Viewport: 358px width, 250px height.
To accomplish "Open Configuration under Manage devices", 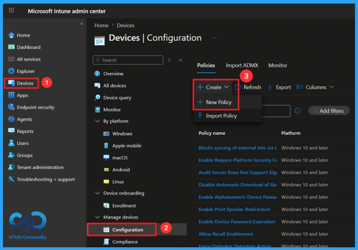I will coord(127,230).
